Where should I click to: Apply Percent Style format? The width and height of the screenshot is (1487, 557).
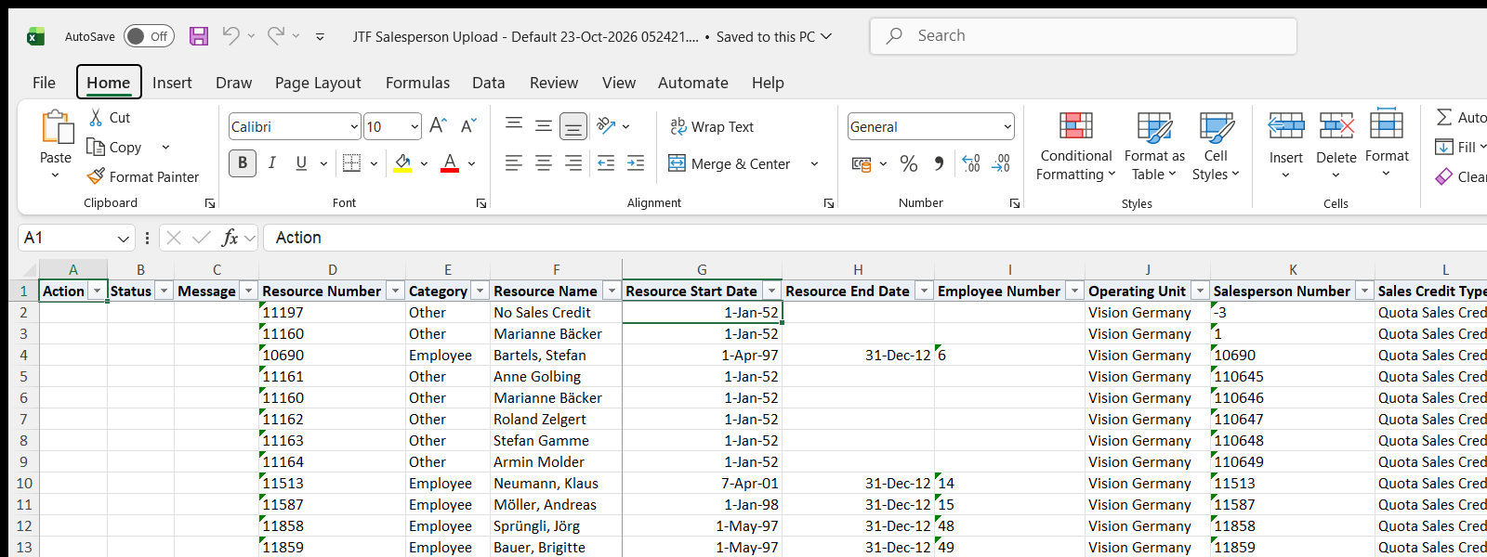point(909,163)
